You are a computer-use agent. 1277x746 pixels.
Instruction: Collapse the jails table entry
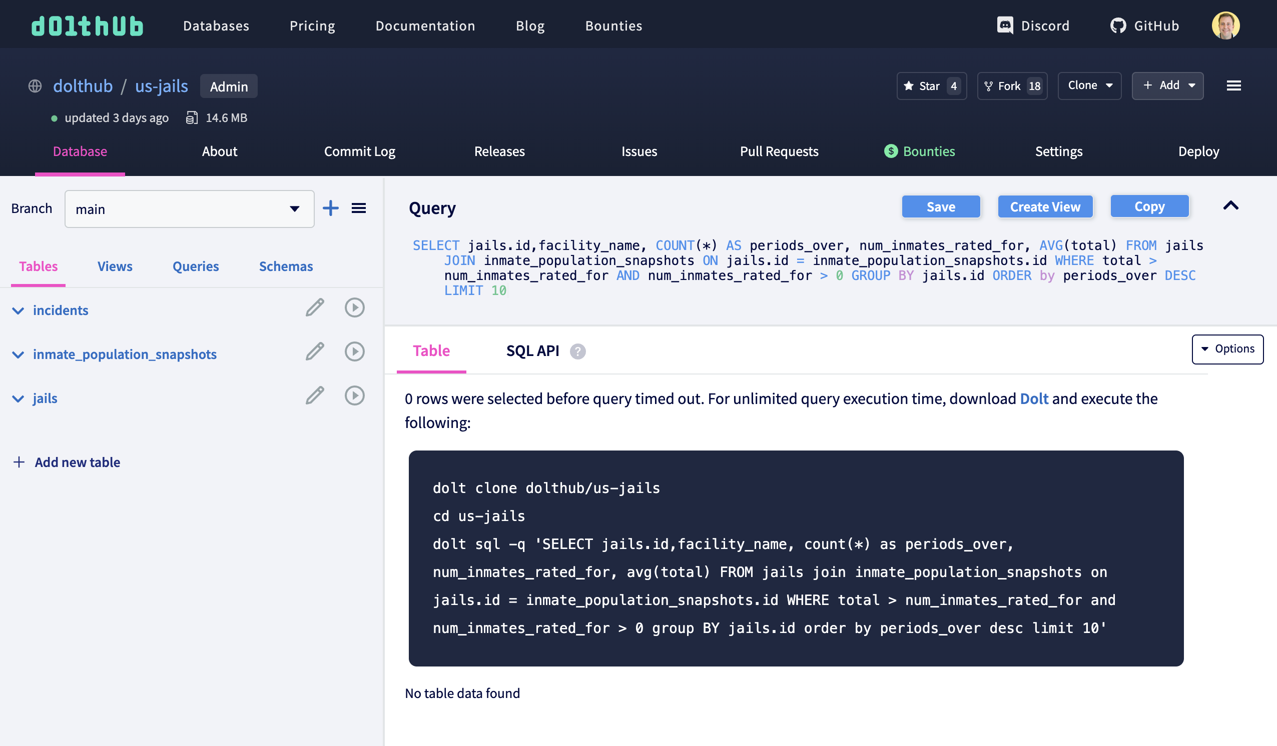18,398
